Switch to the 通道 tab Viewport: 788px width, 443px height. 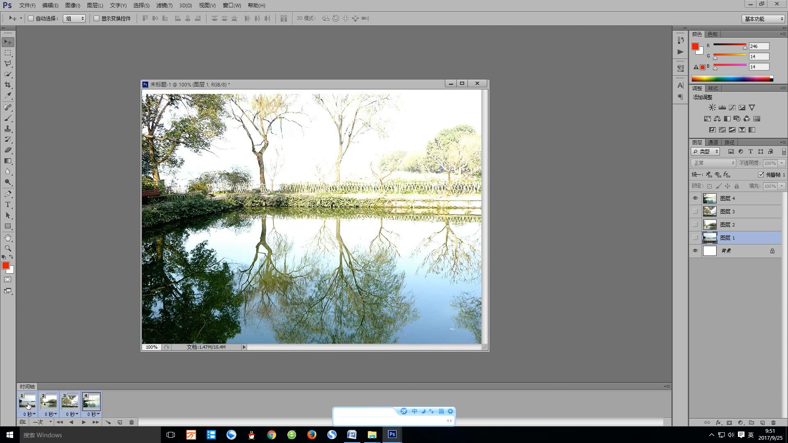tap(713, 142)
